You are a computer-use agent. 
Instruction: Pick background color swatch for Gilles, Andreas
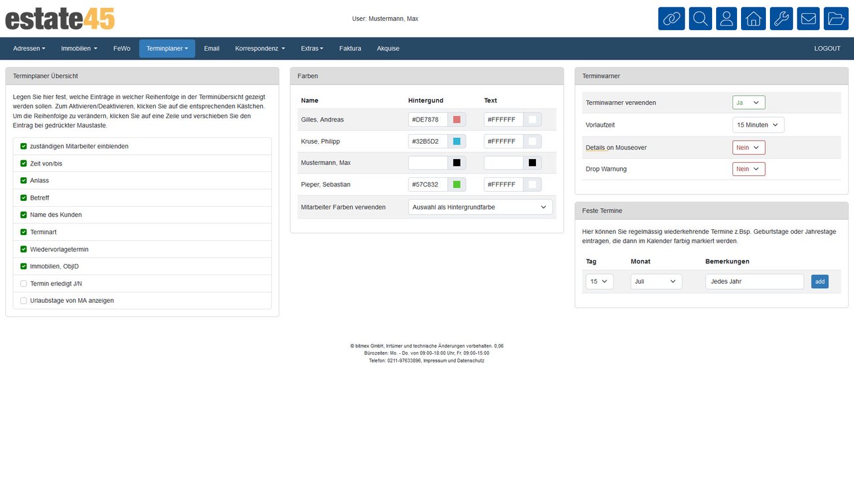coord(457,120)
